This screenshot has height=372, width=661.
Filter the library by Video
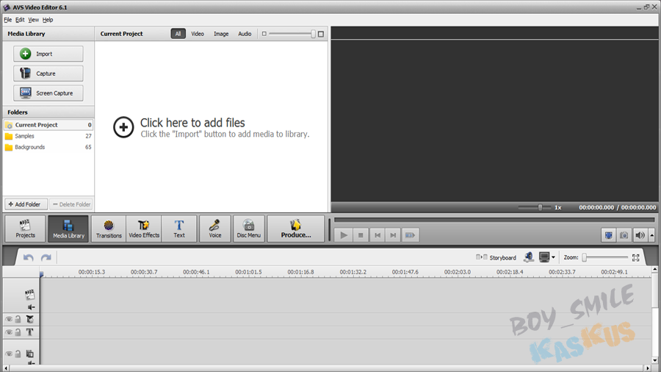click(x=198, y=34)
